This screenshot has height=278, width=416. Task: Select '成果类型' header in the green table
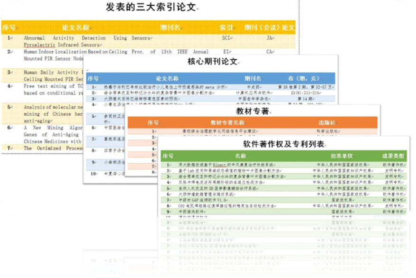(393, 156)
